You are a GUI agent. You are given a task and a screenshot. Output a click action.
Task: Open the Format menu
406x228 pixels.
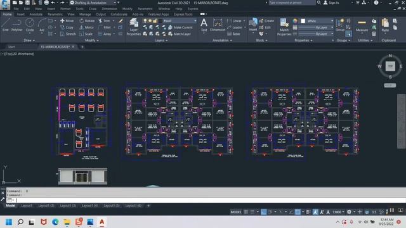coord(65,8)
